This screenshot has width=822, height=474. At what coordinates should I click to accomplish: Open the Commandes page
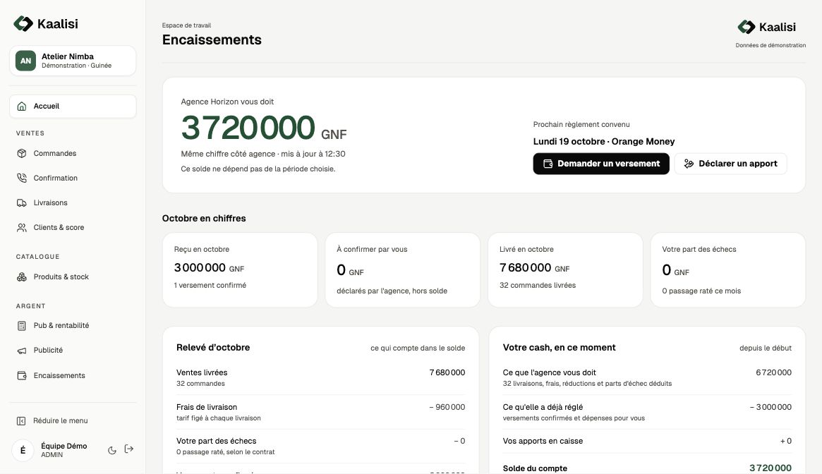point(73,154)
